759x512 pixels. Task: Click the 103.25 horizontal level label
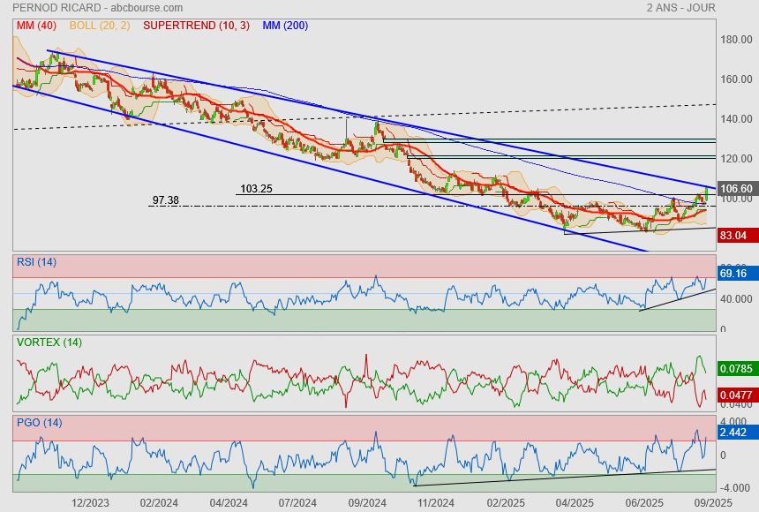(x=256, y=189)
